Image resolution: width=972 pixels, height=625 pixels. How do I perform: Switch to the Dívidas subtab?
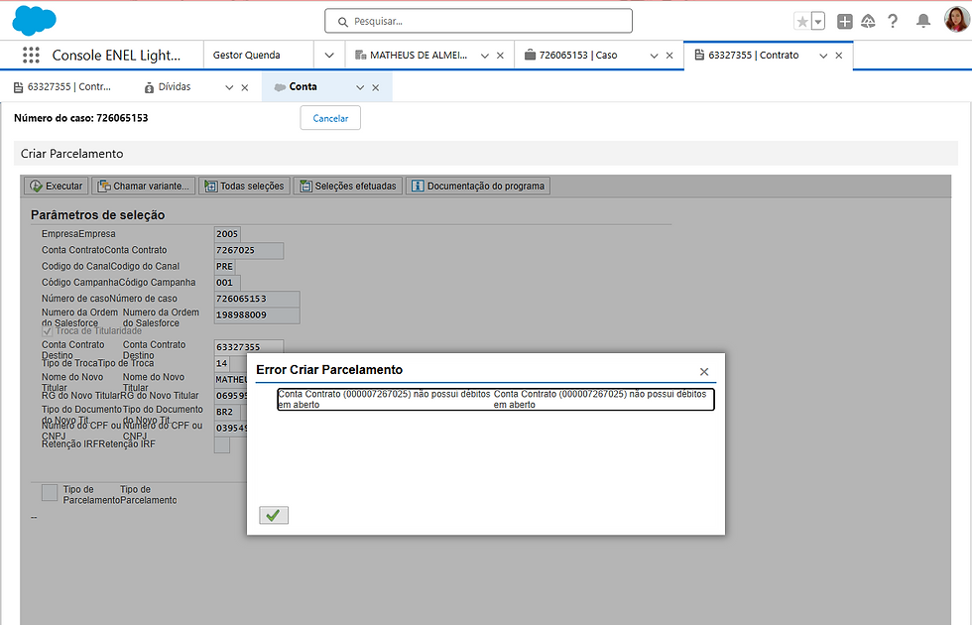(x=168, y=87)
